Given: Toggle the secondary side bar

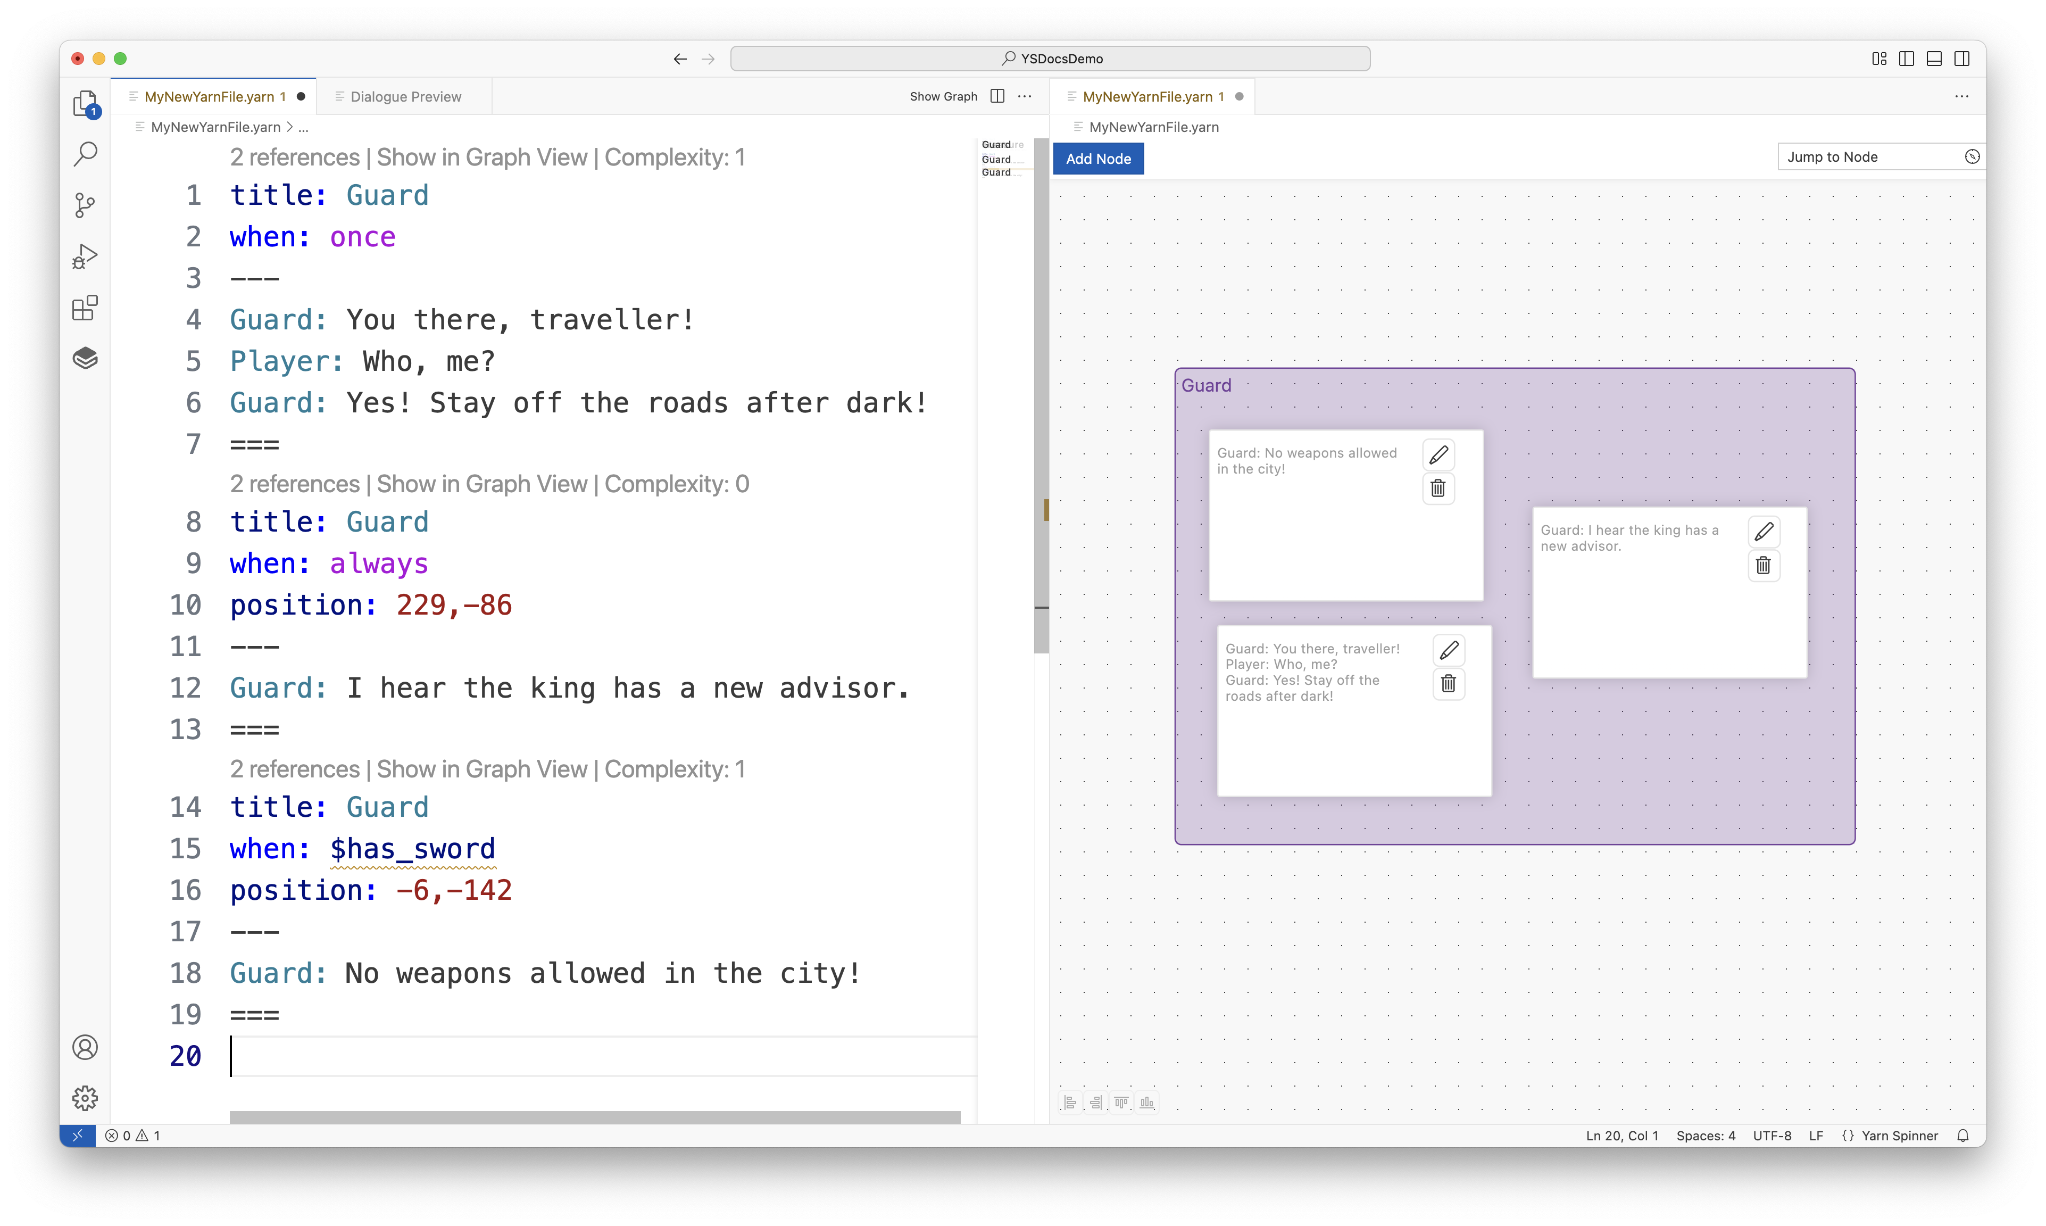Looking at the screenshot, I should 1962,59.
